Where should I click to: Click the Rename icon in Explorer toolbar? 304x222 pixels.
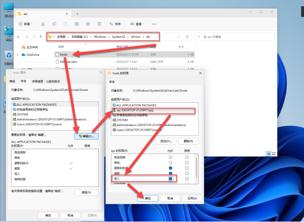coord(77,24)
